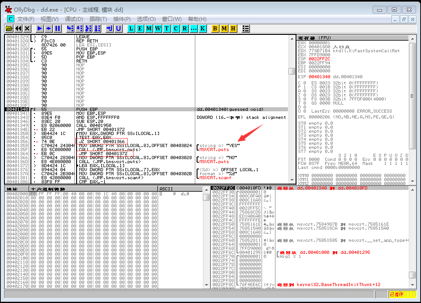Click the EIP 00401340 register line

tap(330, 76)
